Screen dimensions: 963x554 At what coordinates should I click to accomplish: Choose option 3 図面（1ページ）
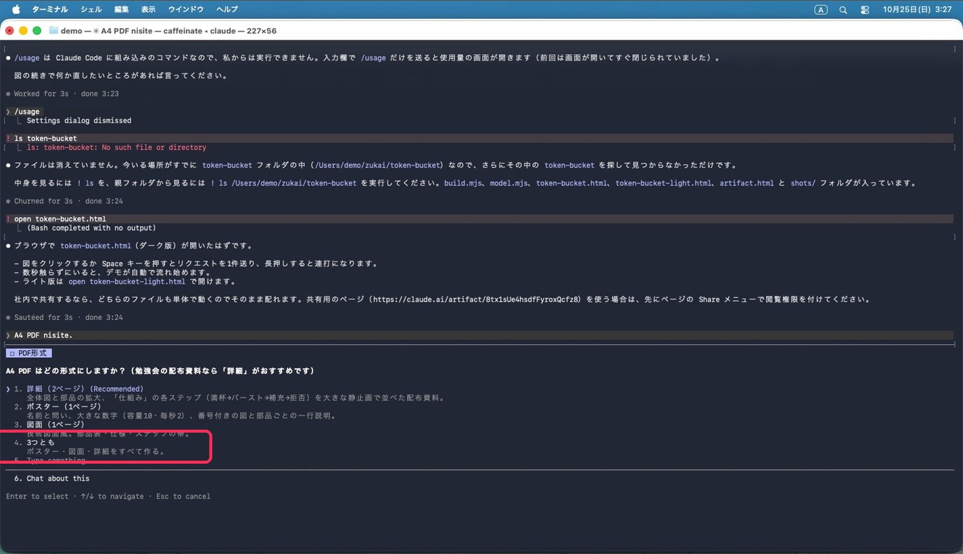(49, 425)
